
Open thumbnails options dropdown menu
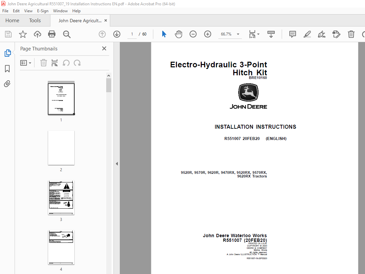[x=26, y=63]
